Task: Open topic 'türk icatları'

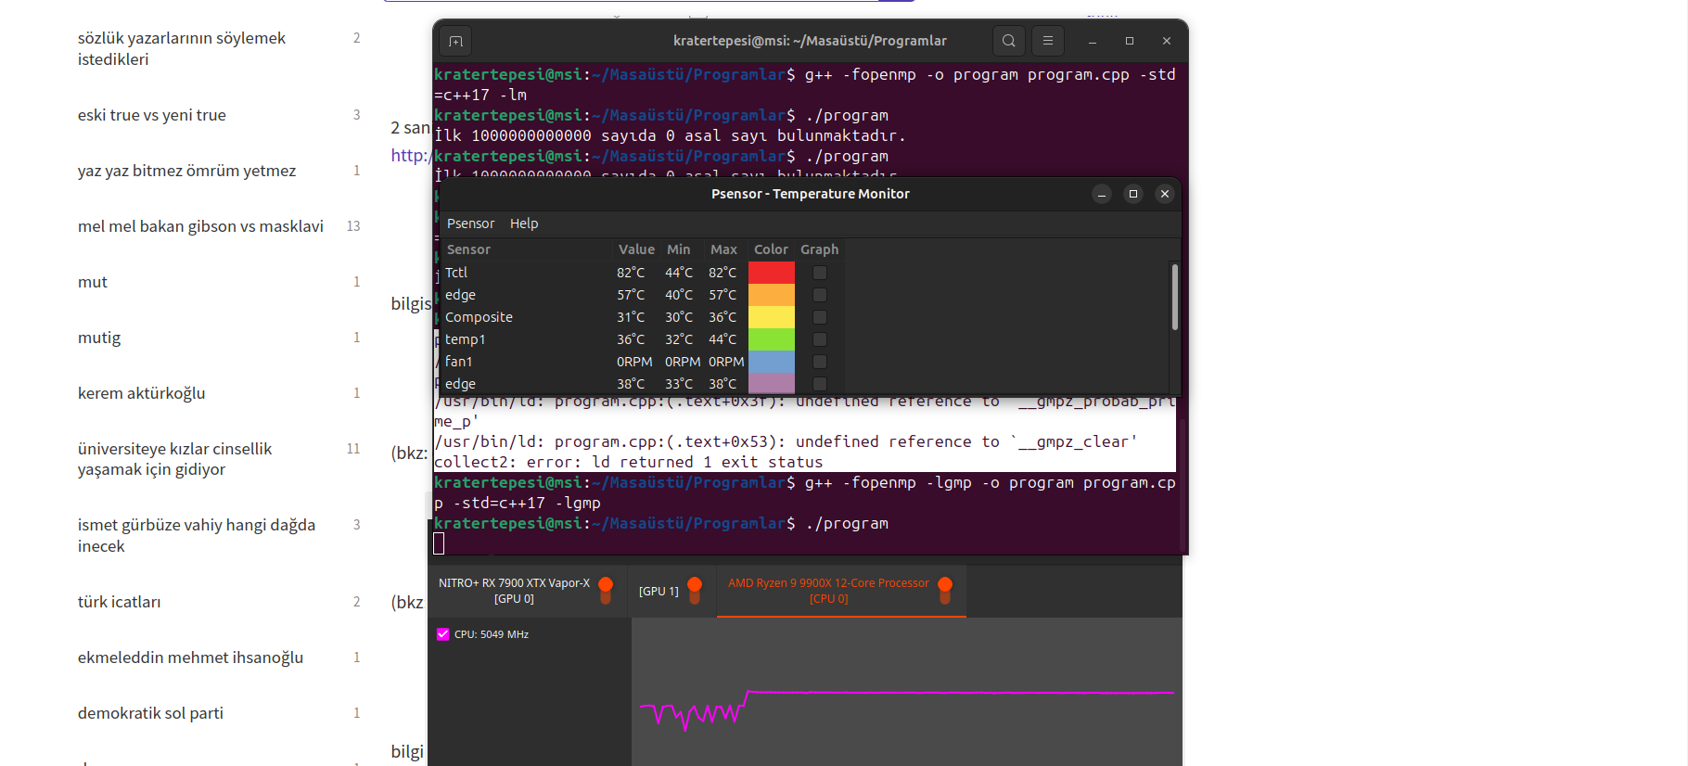Action: 119,602
